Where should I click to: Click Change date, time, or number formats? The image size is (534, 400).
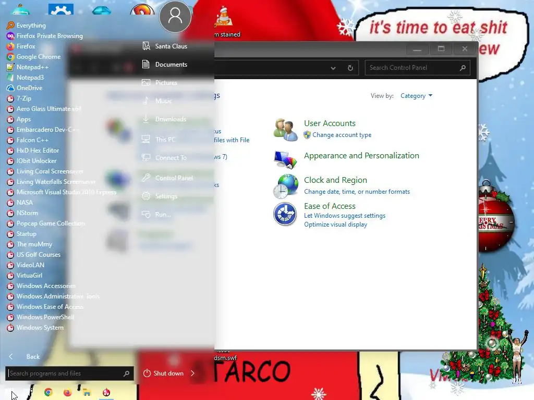[357, 192]
